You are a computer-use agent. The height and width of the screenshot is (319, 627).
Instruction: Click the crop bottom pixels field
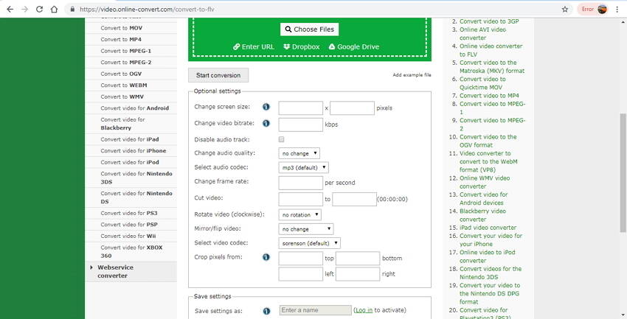point(358,259)
